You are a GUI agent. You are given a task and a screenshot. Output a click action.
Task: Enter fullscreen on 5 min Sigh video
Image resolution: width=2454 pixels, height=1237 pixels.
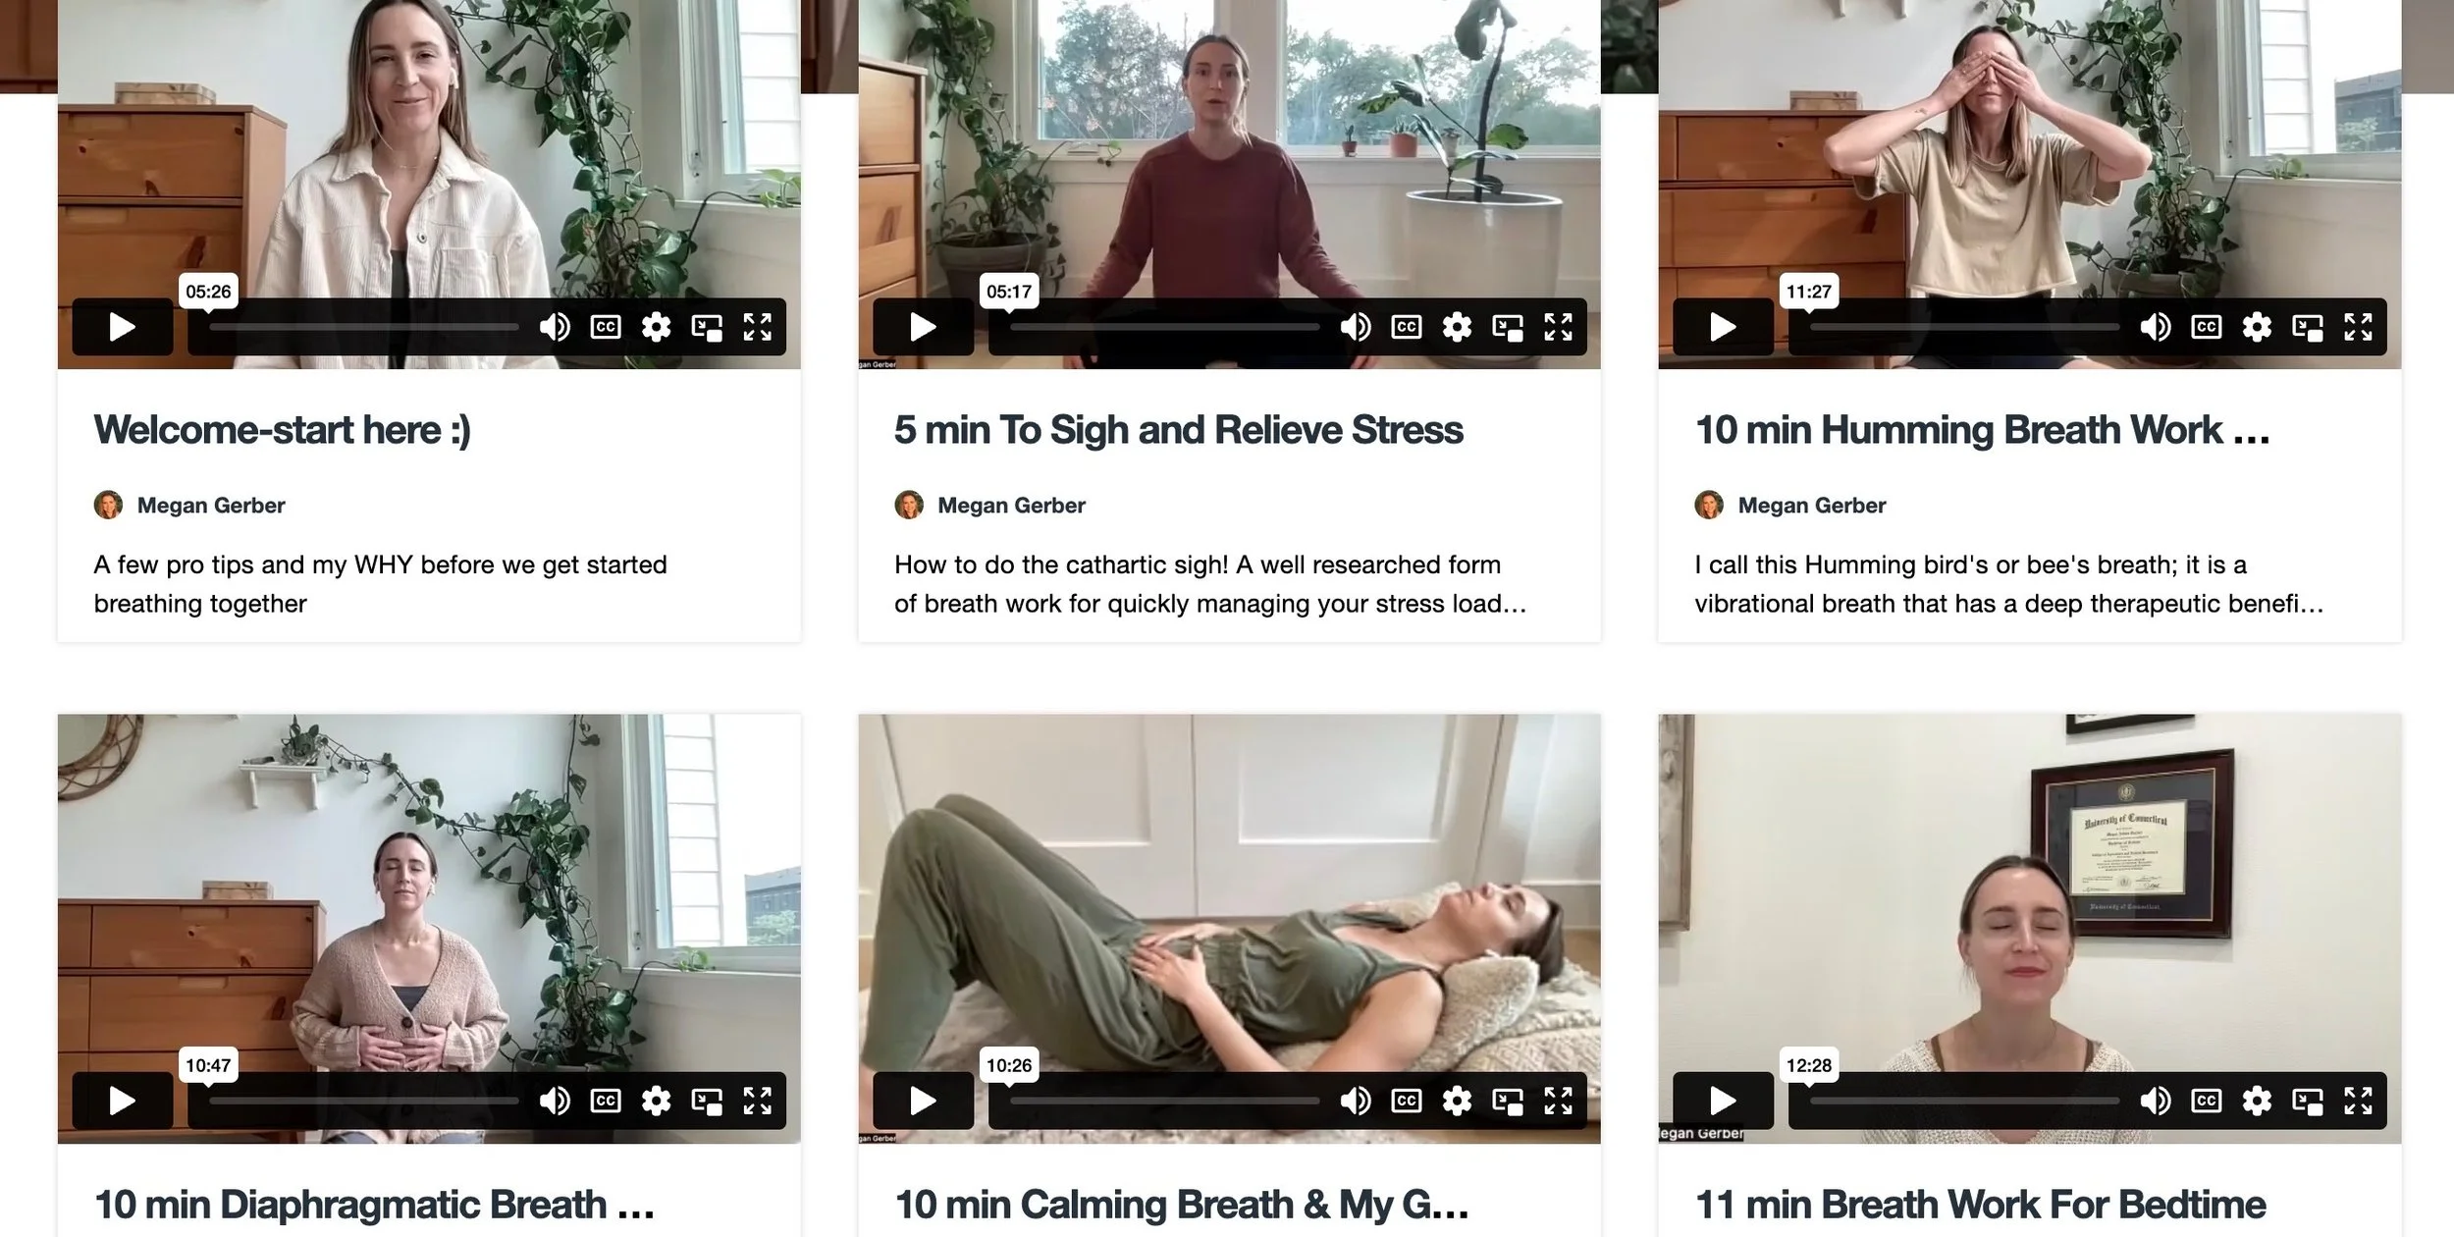coord(1558,327)
